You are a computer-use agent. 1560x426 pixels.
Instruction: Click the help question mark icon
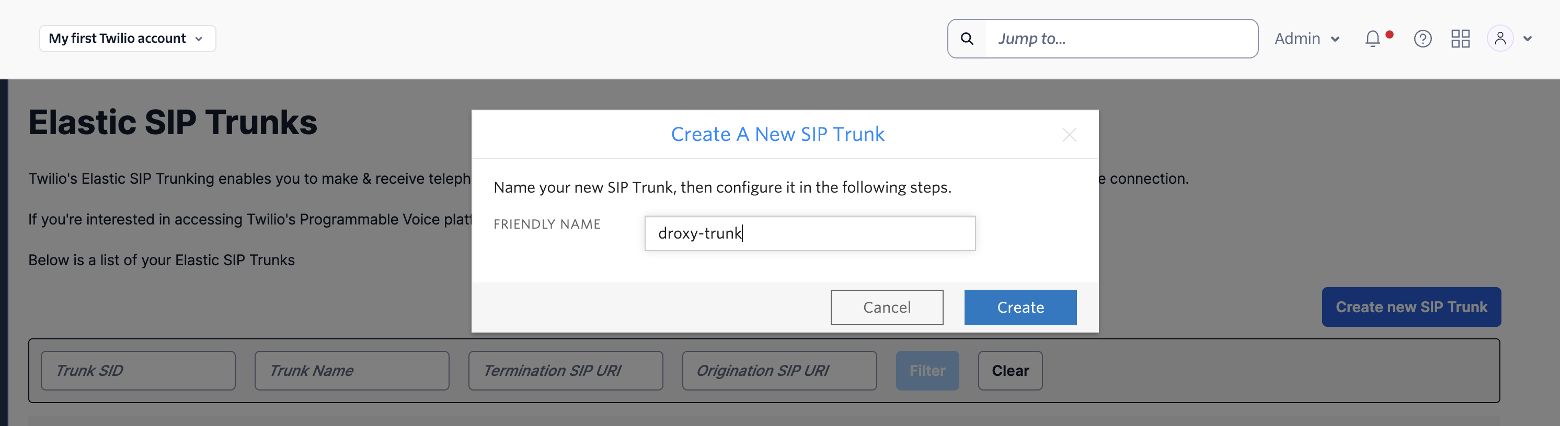click(x=1423, y=38)
